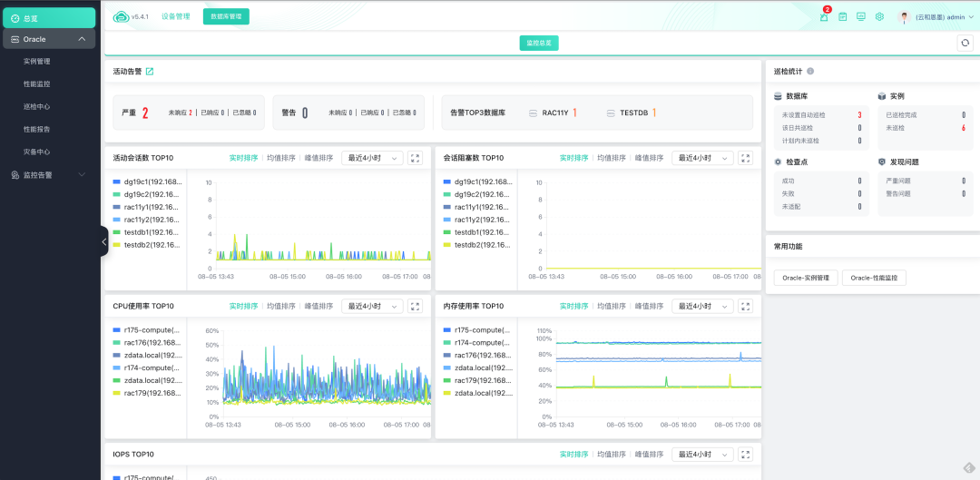Image resolution: width=980 pixels, height=480 pixels.
Task: Open 最近4小时 dropdown in 内存使用率 panel
Action: [701, 307]
